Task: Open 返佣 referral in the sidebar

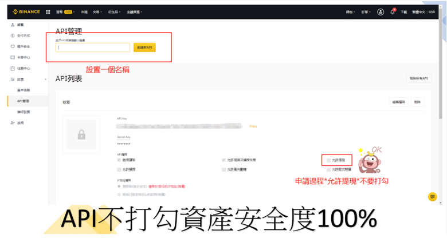Action: point(18,123)
